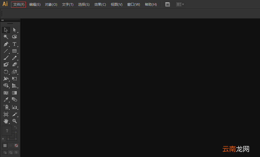Select the Zoom magnifier tool

tap(14, 121)
